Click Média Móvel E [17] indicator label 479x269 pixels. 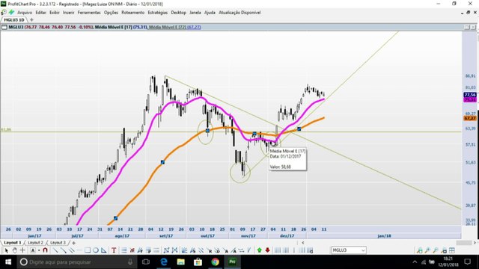pos(113,27)
